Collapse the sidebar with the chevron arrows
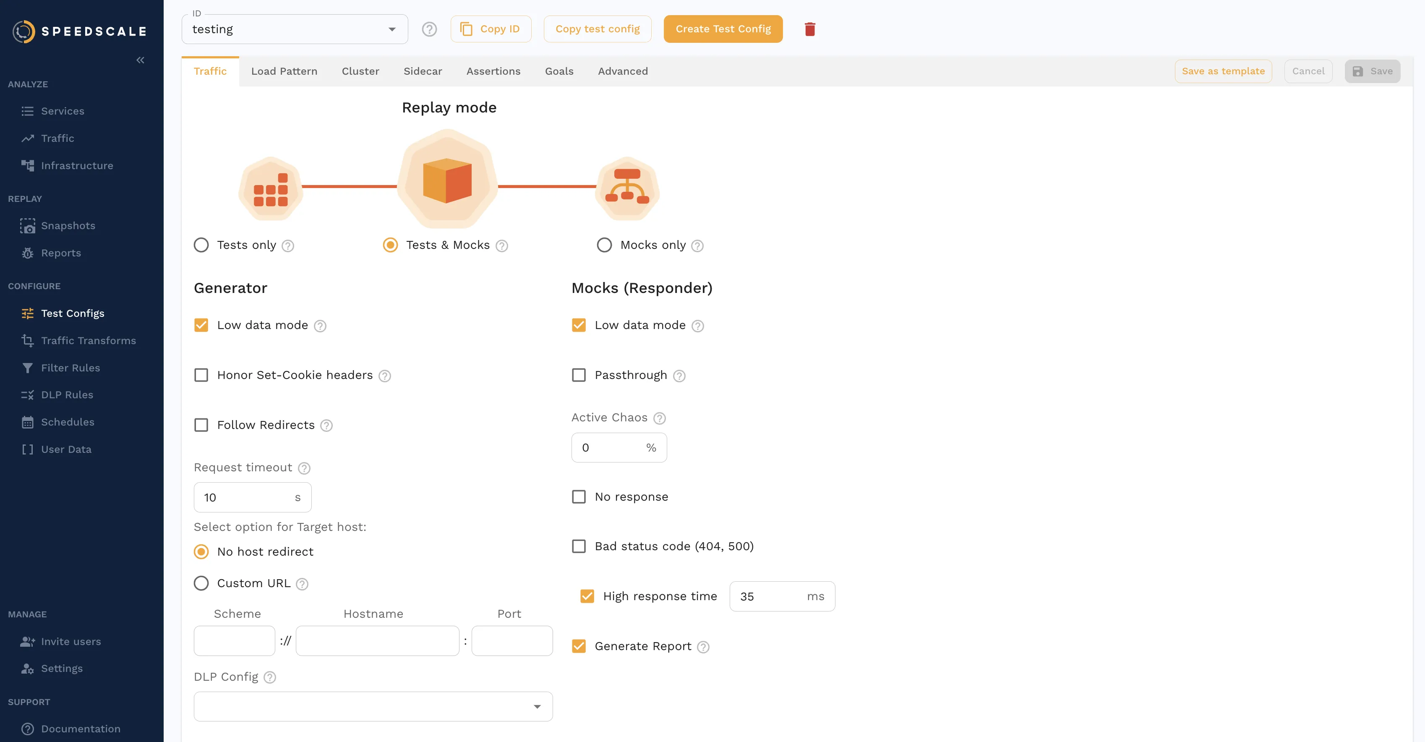 coord(140,60)
